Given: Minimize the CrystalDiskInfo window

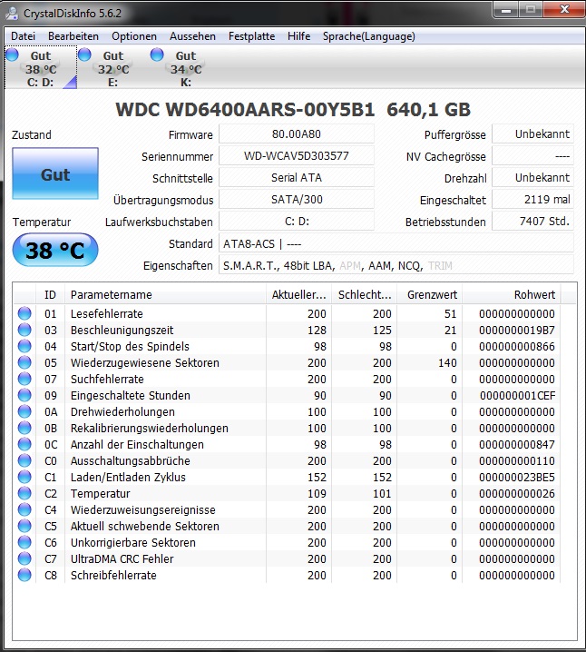Looking at the screenshot, I should (506, 10).
